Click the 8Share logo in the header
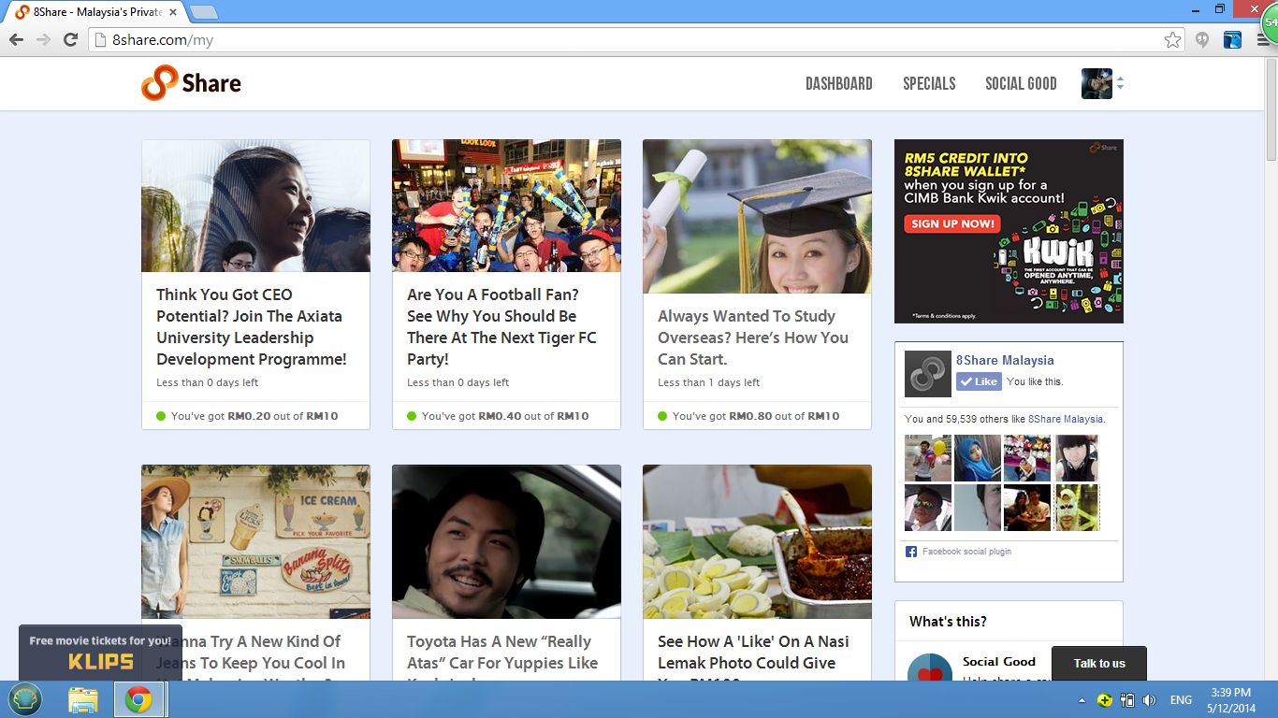The height and width of the screenshot is (718, 1278). pos(191,83)
